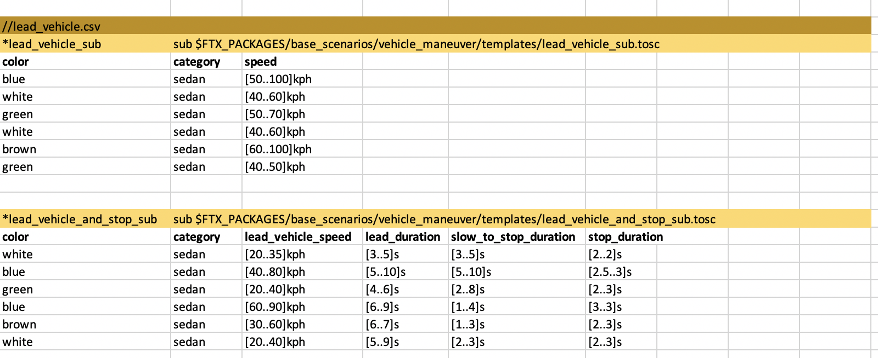878x358 pixels.
Task: Select the *lead_vehicle_and_stop_sub cell
Action: [80, 220]
